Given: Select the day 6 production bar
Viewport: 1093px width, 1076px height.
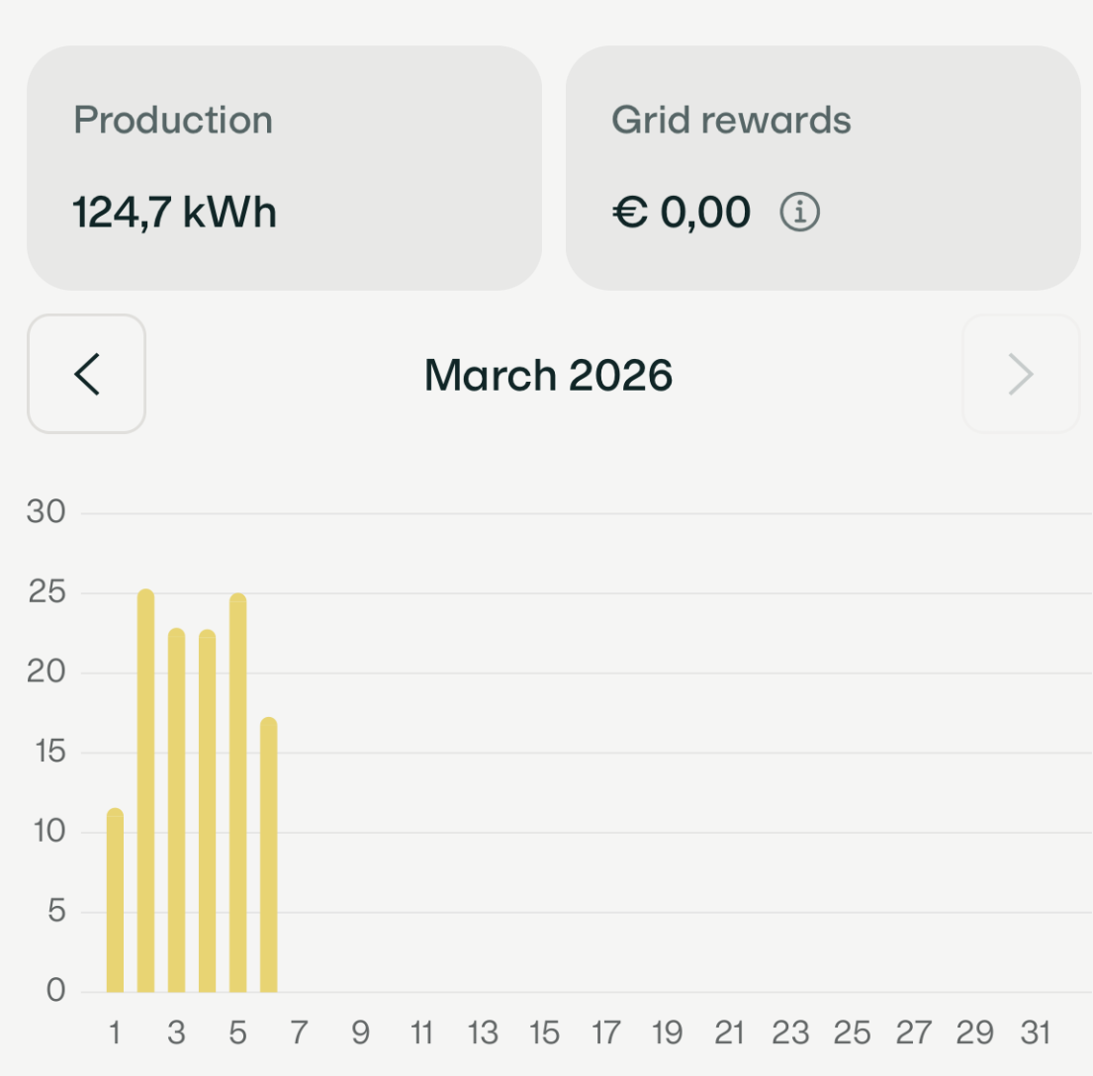Looking at the screenshot, I should [268, 855].
